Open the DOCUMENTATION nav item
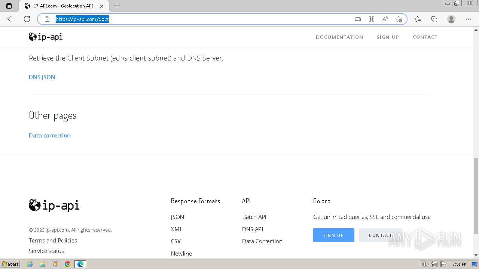Viewport: 479px width, 269px height. pos(339,37)
